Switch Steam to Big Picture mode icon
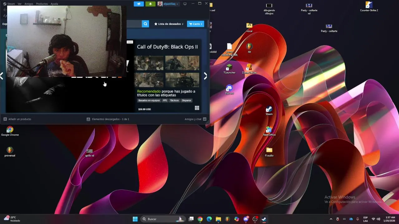 (185, 4)
